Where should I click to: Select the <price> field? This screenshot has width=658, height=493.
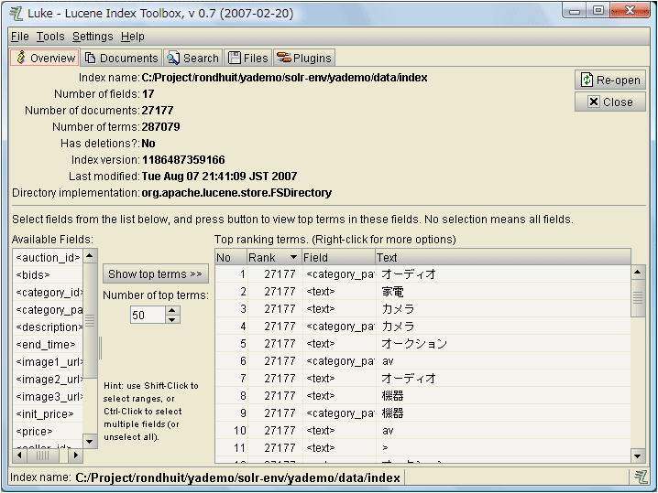click(x=48, y=431)
